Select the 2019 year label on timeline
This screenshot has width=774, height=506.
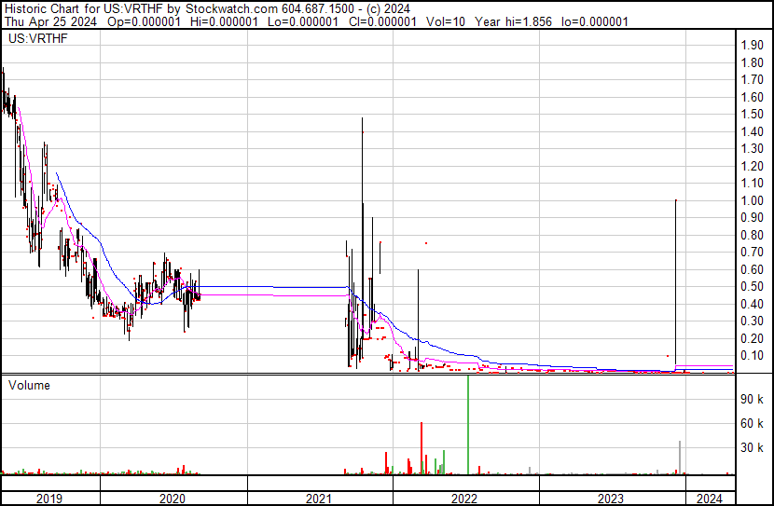tap(49, 499)
